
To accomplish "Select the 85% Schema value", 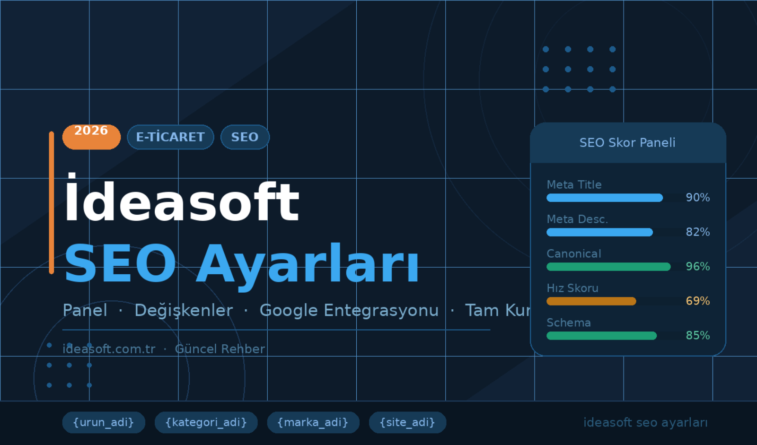I will point(698,336).
